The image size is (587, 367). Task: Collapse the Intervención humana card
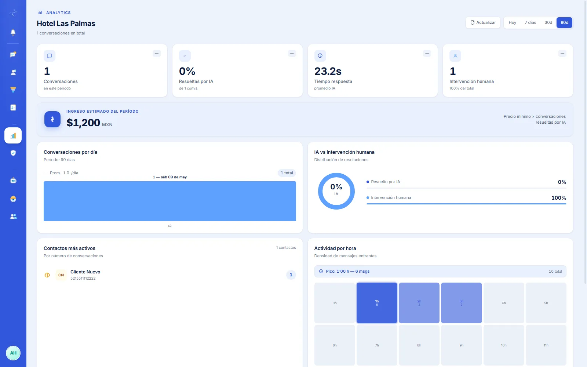click(x=562, y=54)
